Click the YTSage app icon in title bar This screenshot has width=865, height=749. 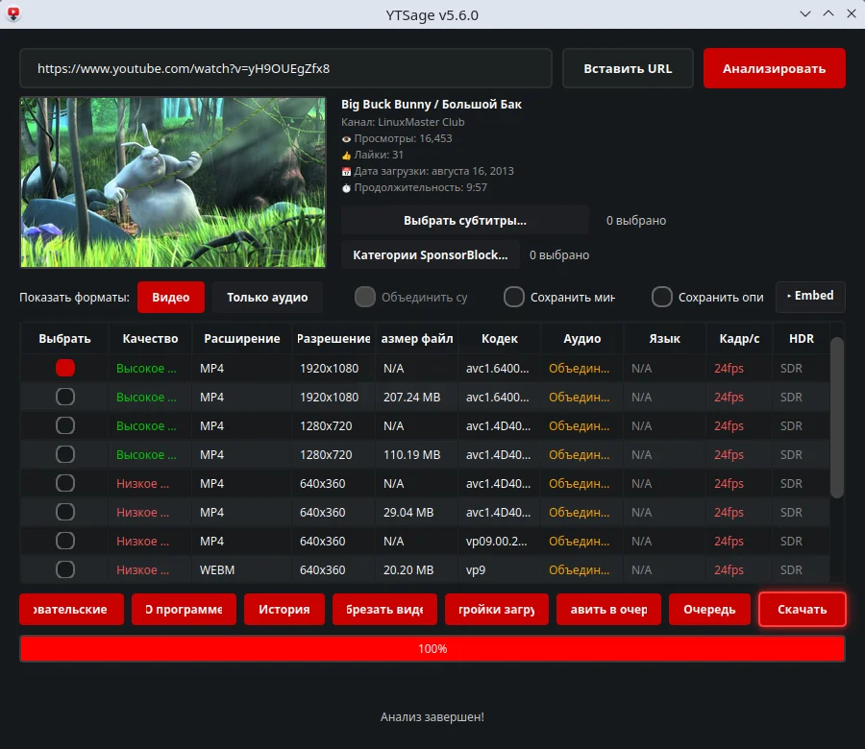tap(13, 14)
